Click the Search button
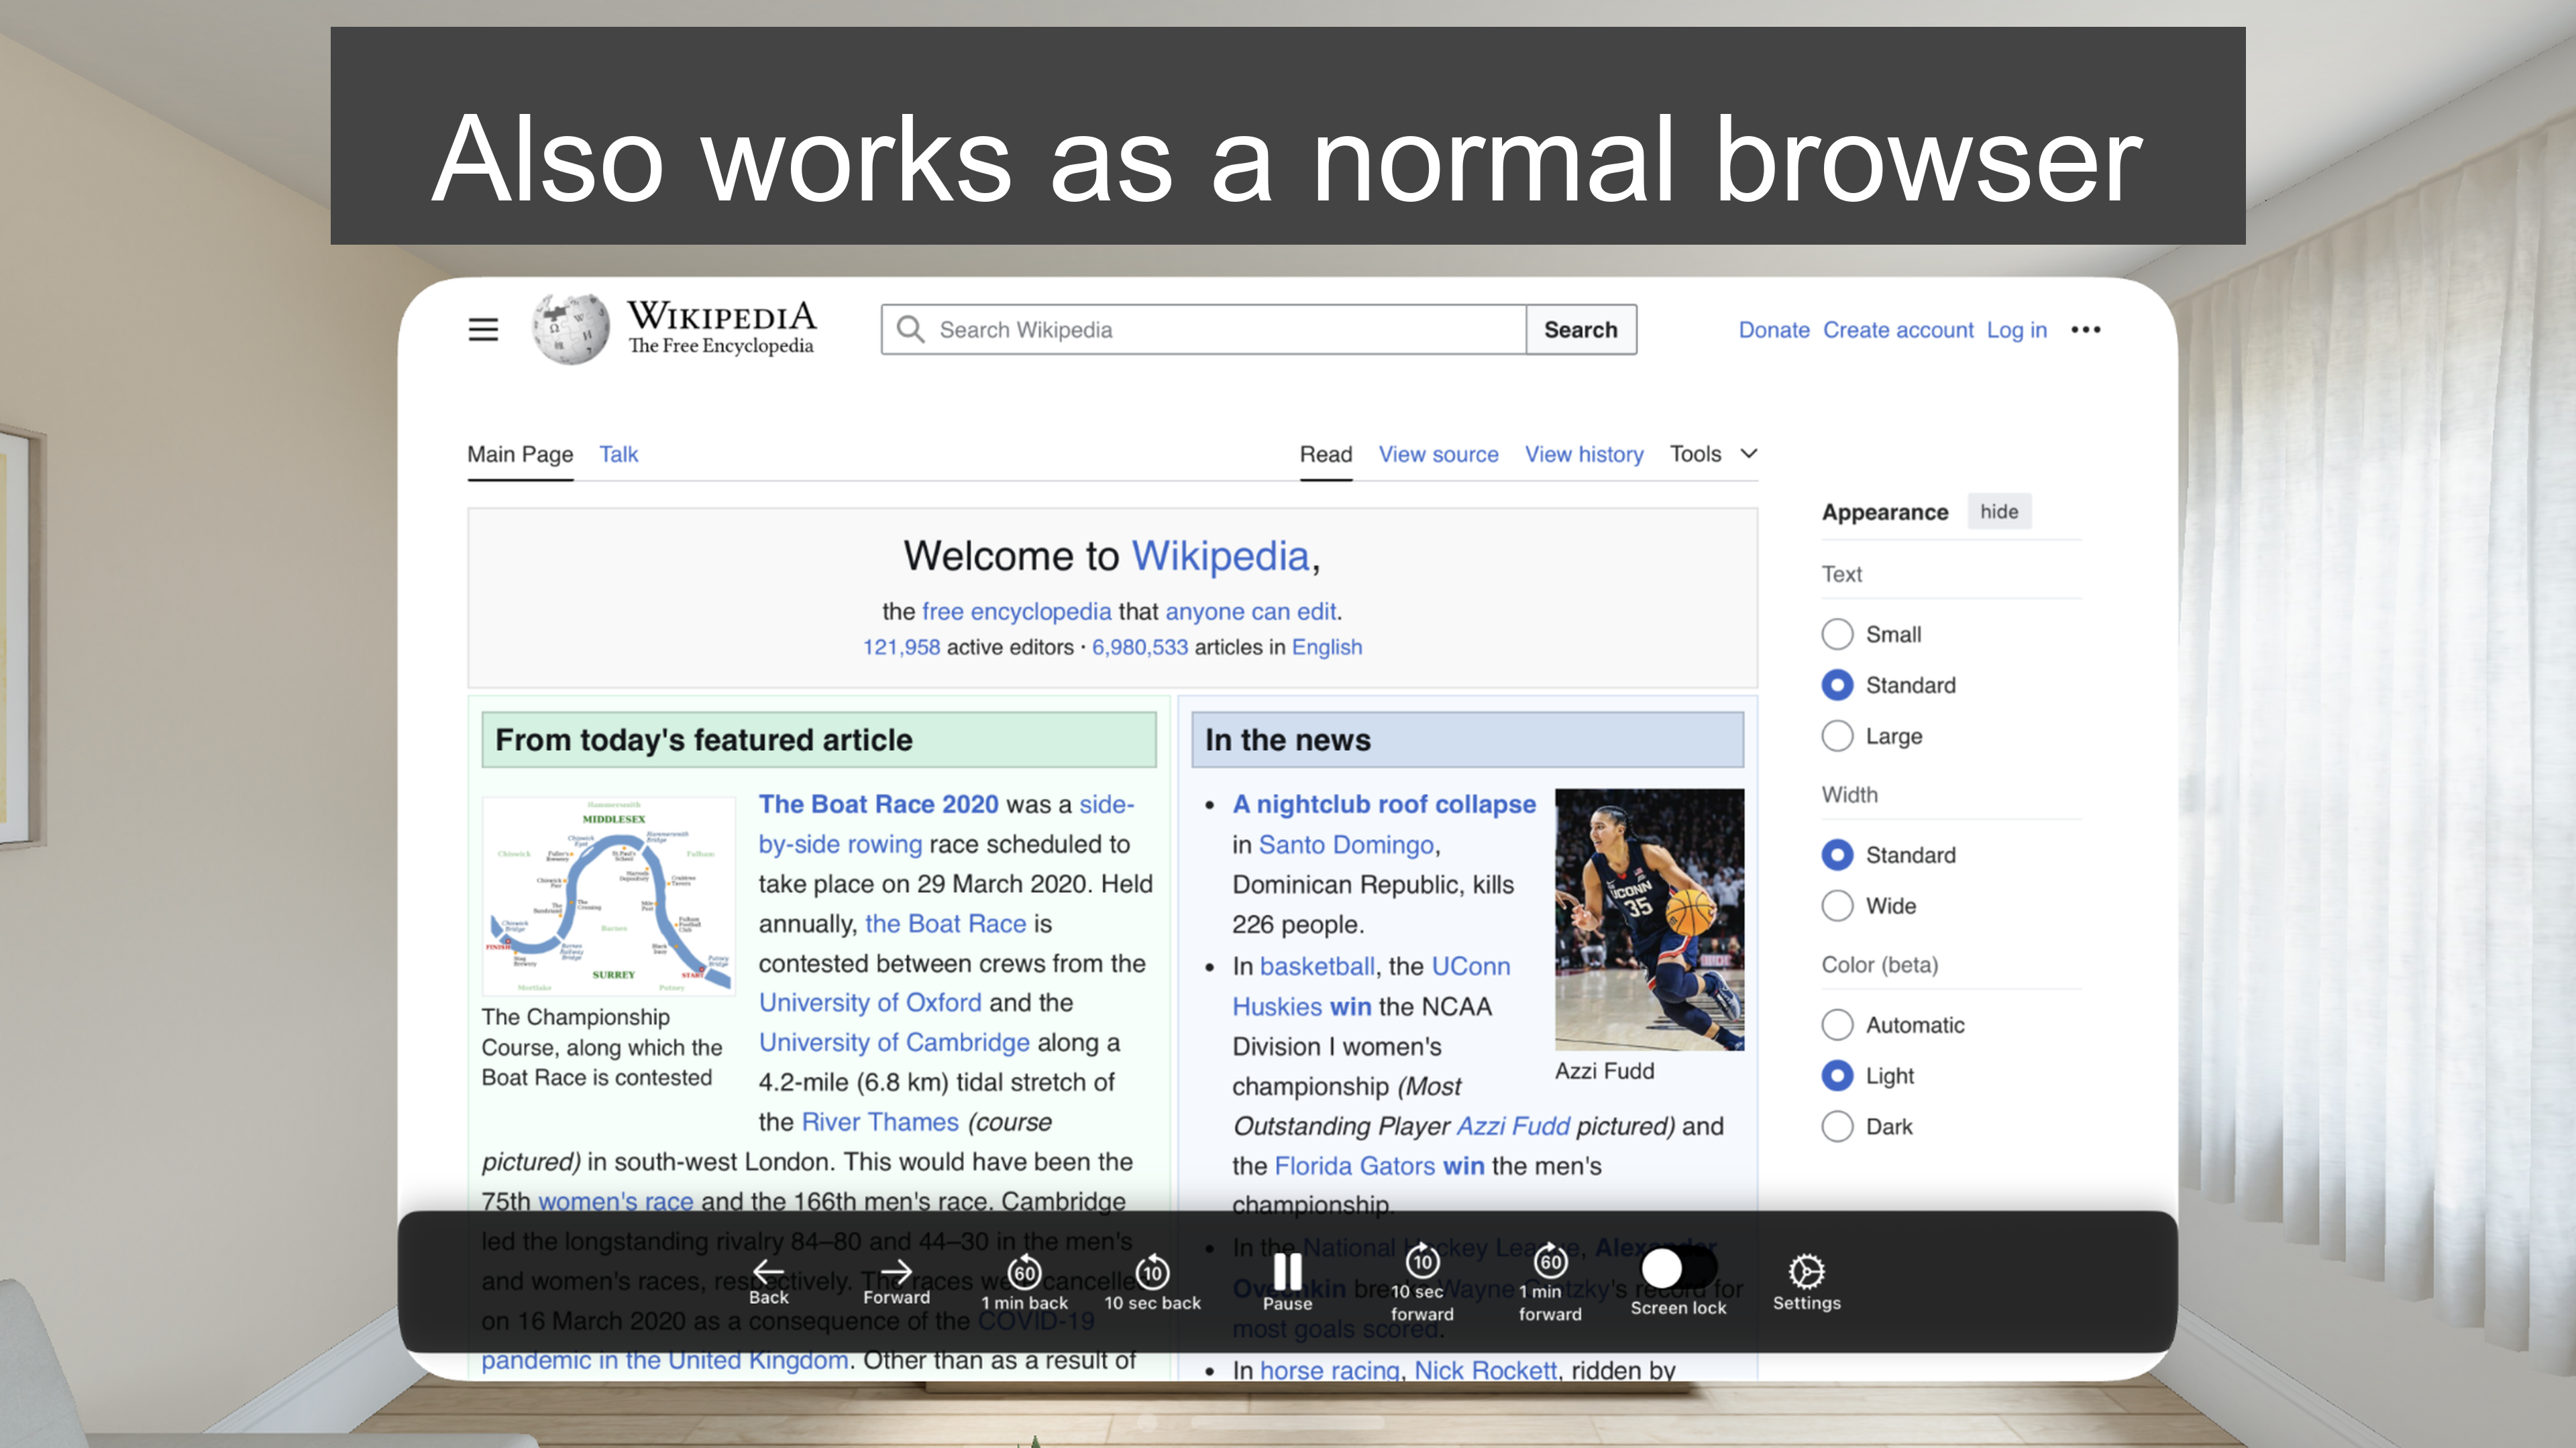The width and height of the screenshot is (2576, 1448). [x=1580, y=330]
